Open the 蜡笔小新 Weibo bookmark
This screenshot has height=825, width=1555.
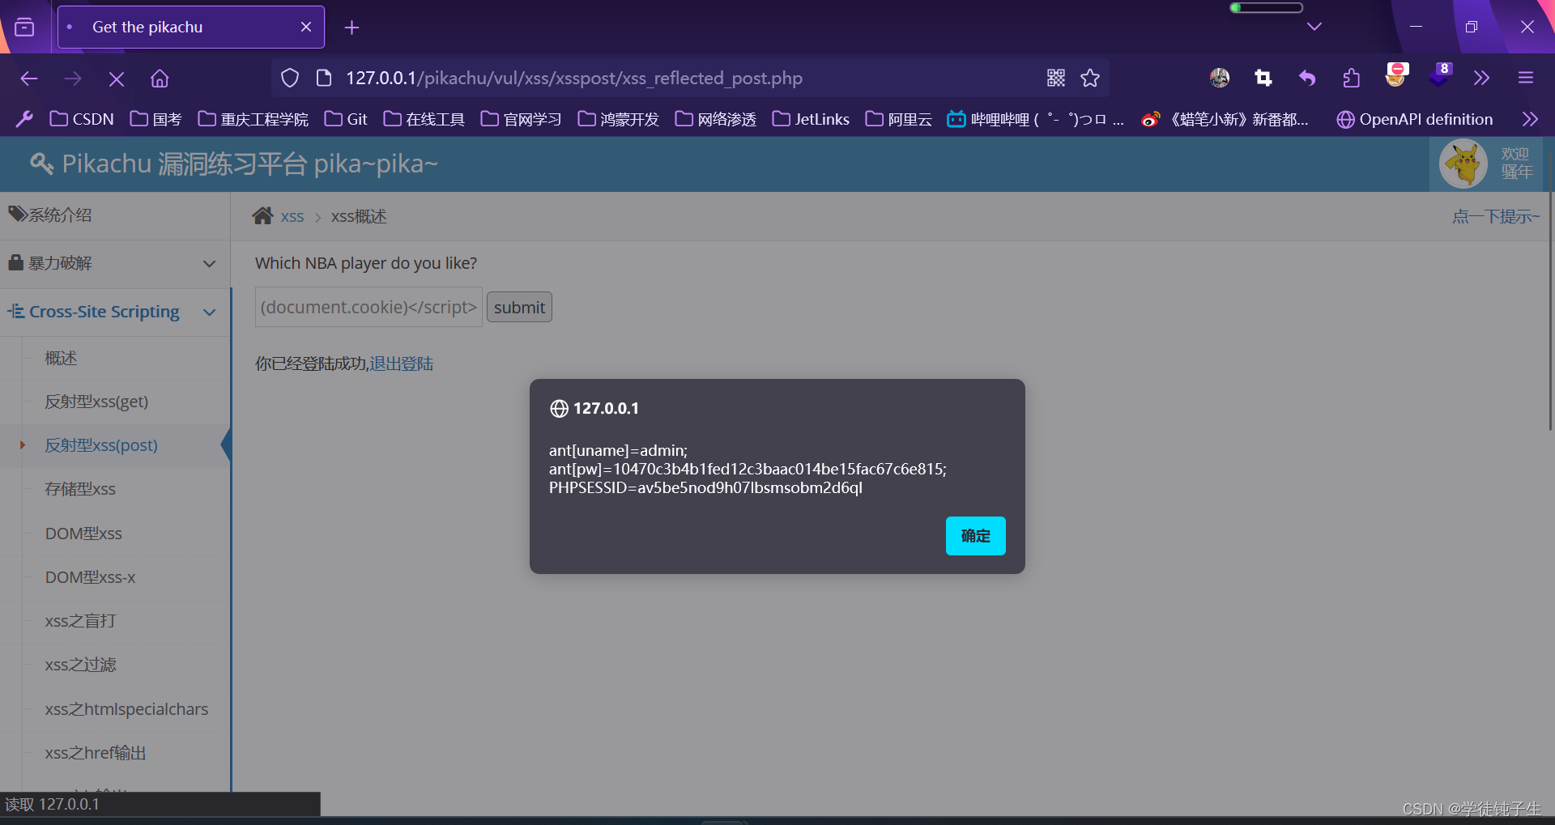[x=1225, y=119]
